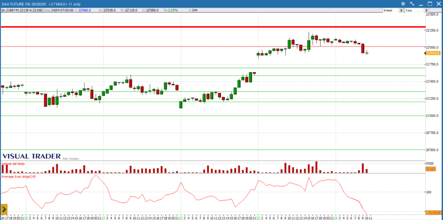Click the orange 2'113 volume value tag
This screenshot has width=443, height=220.
click(431, 169)
